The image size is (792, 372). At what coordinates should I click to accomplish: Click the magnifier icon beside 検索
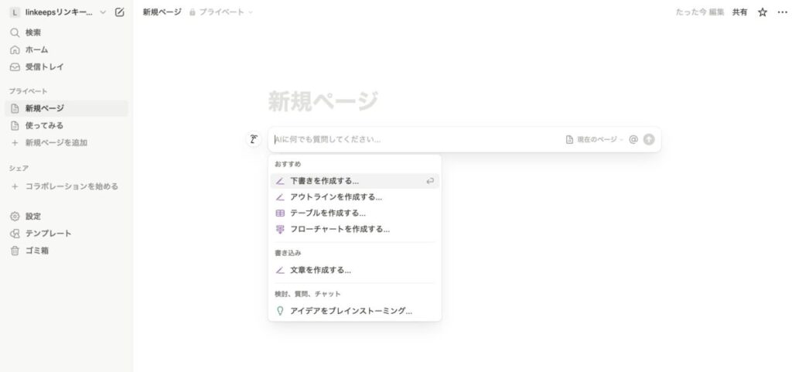click(15, 32)
